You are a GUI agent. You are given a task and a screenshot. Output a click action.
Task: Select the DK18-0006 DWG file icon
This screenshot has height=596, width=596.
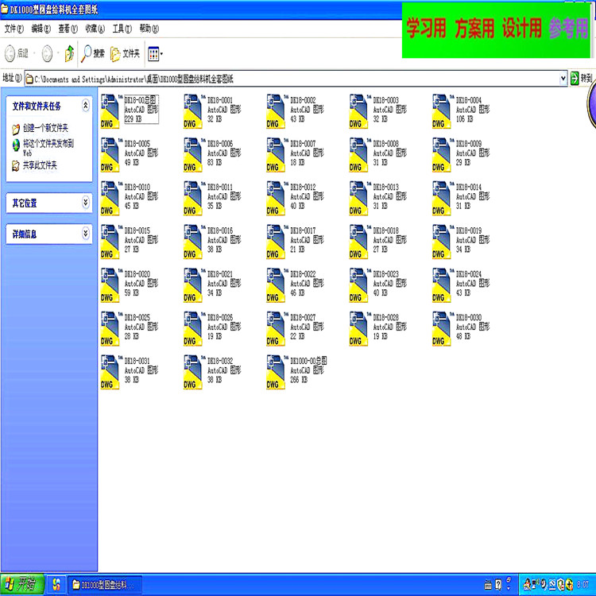pos(193,155)
